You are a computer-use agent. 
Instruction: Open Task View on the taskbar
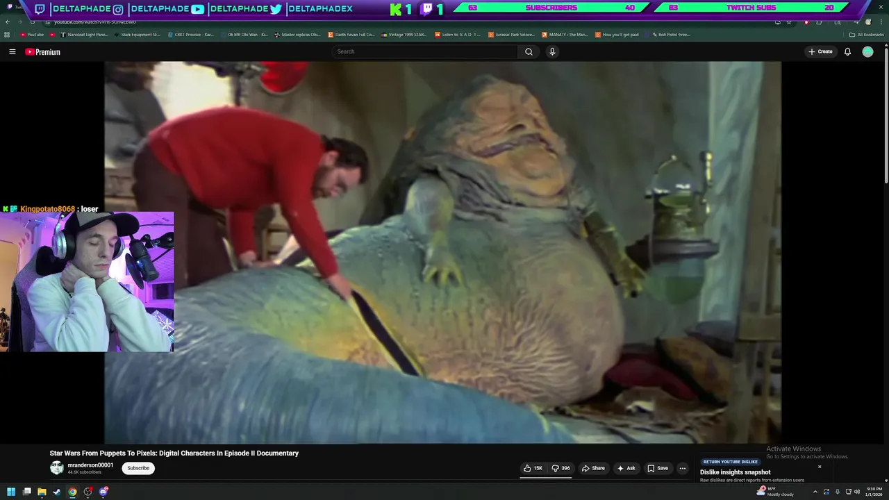pyautogui.click(x=26, y=492)
